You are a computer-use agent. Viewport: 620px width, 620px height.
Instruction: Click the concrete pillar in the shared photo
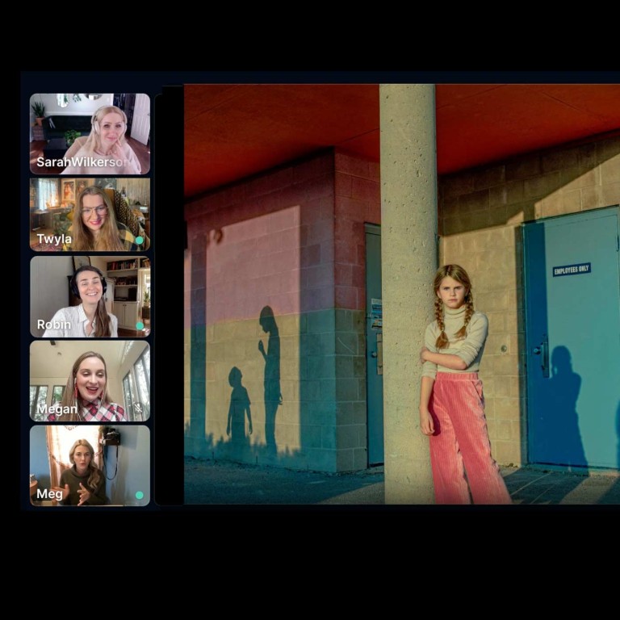tap(408, 294)
